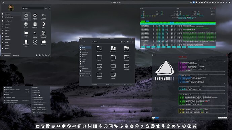This screenshot has height=130, width=232.
Task: Expand the Create New submenu
Action: (17, 87)
